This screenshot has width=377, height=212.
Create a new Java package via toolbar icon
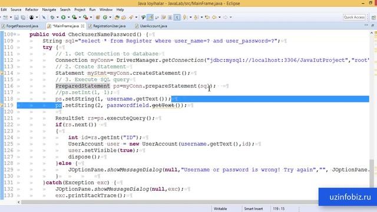(x=98, y=17)
